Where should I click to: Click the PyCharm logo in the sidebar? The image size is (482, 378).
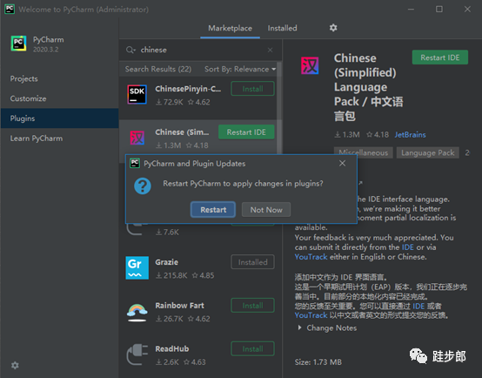click(x=18, y=44)
